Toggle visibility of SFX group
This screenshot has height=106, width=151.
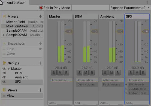pyautogui.click(x=4, y=82)
